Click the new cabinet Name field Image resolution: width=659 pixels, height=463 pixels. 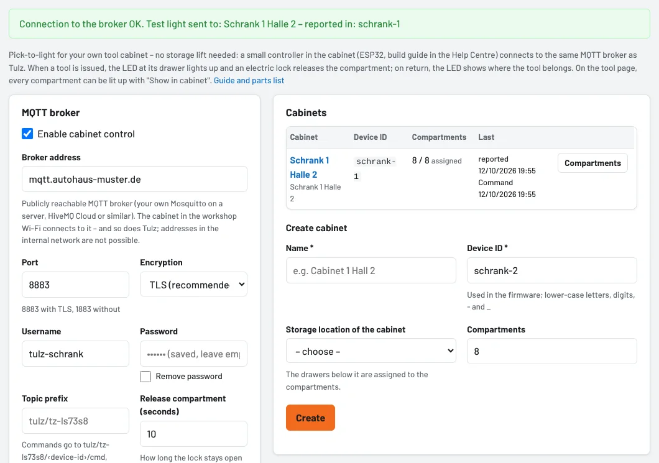coord(371,270)
